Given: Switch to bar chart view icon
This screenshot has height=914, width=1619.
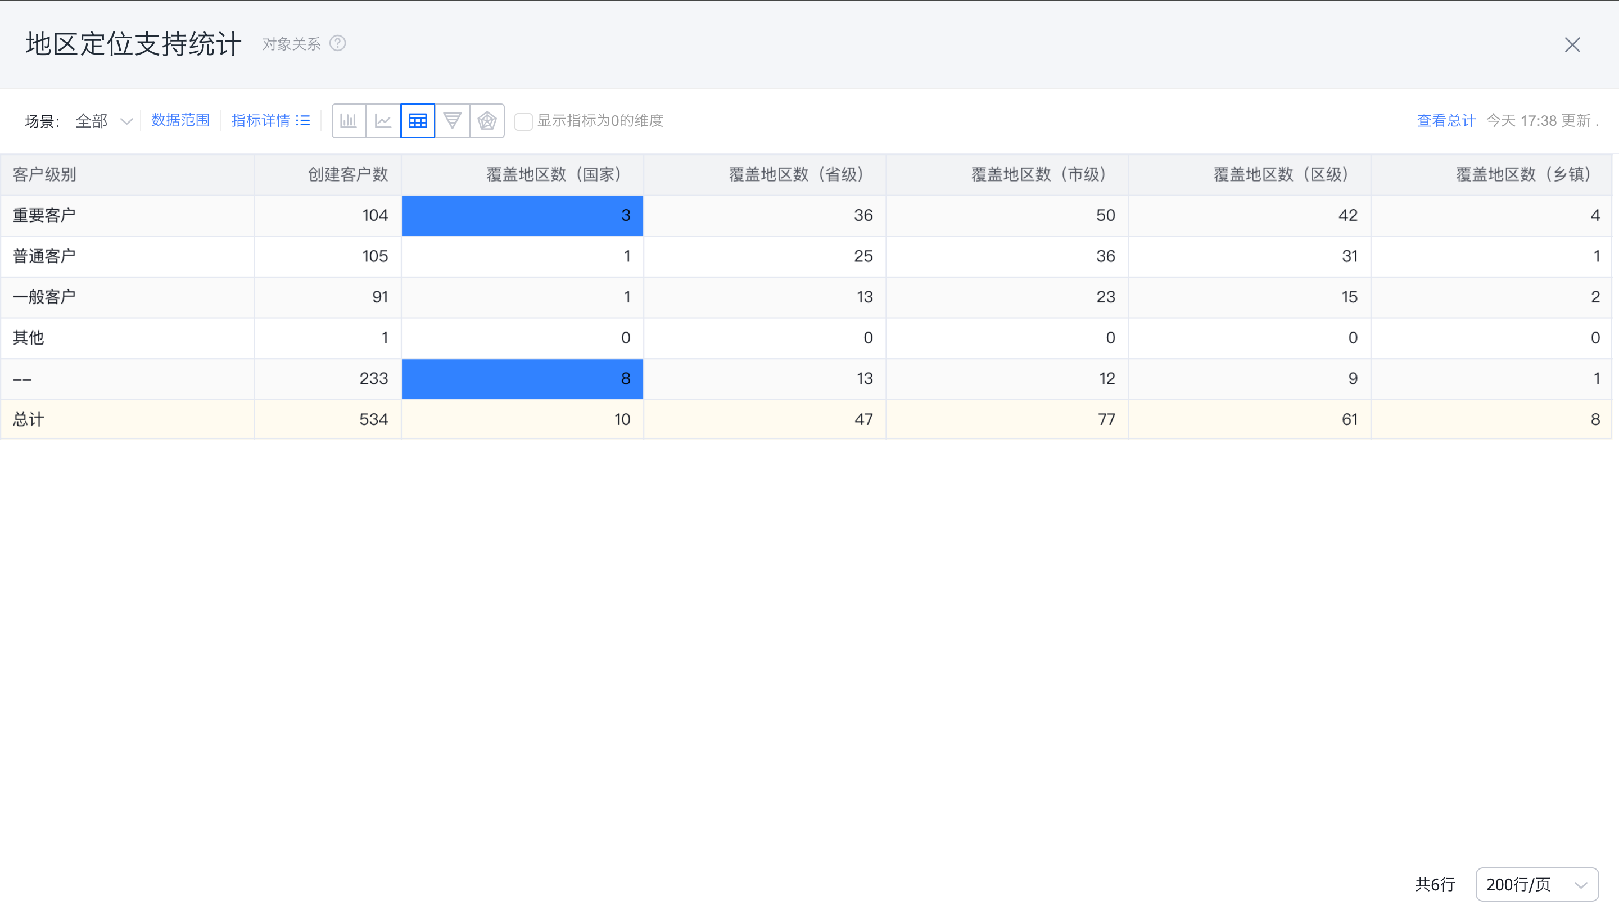Looking at the screenshot, I should pyautogui.click(x=348, y=121).
